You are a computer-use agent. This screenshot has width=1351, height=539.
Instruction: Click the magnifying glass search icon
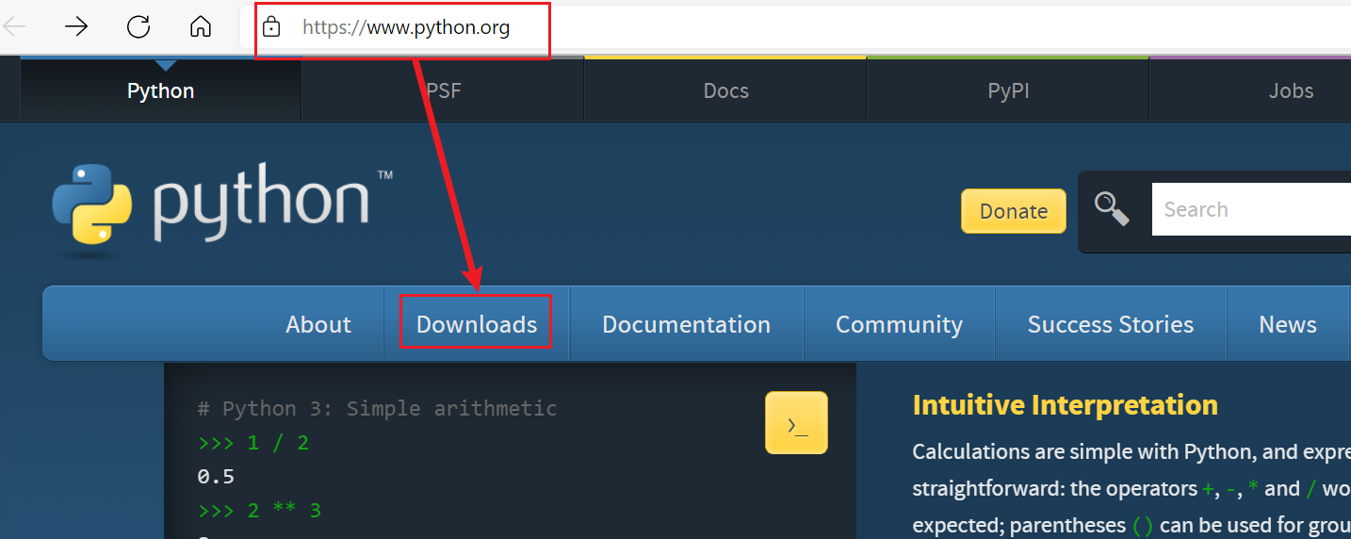(x=1112, y=209)
